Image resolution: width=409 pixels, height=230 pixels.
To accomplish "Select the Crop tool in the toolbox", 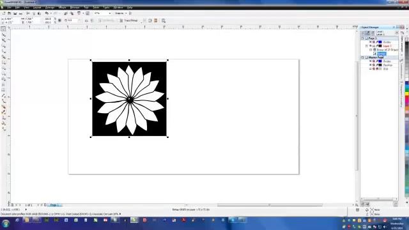I will 3,40.
